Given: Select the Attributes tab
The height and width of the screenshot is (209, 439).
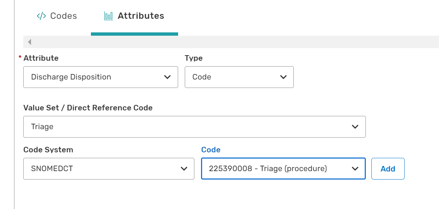Looking at the screenshot, I should coord(140,16).
